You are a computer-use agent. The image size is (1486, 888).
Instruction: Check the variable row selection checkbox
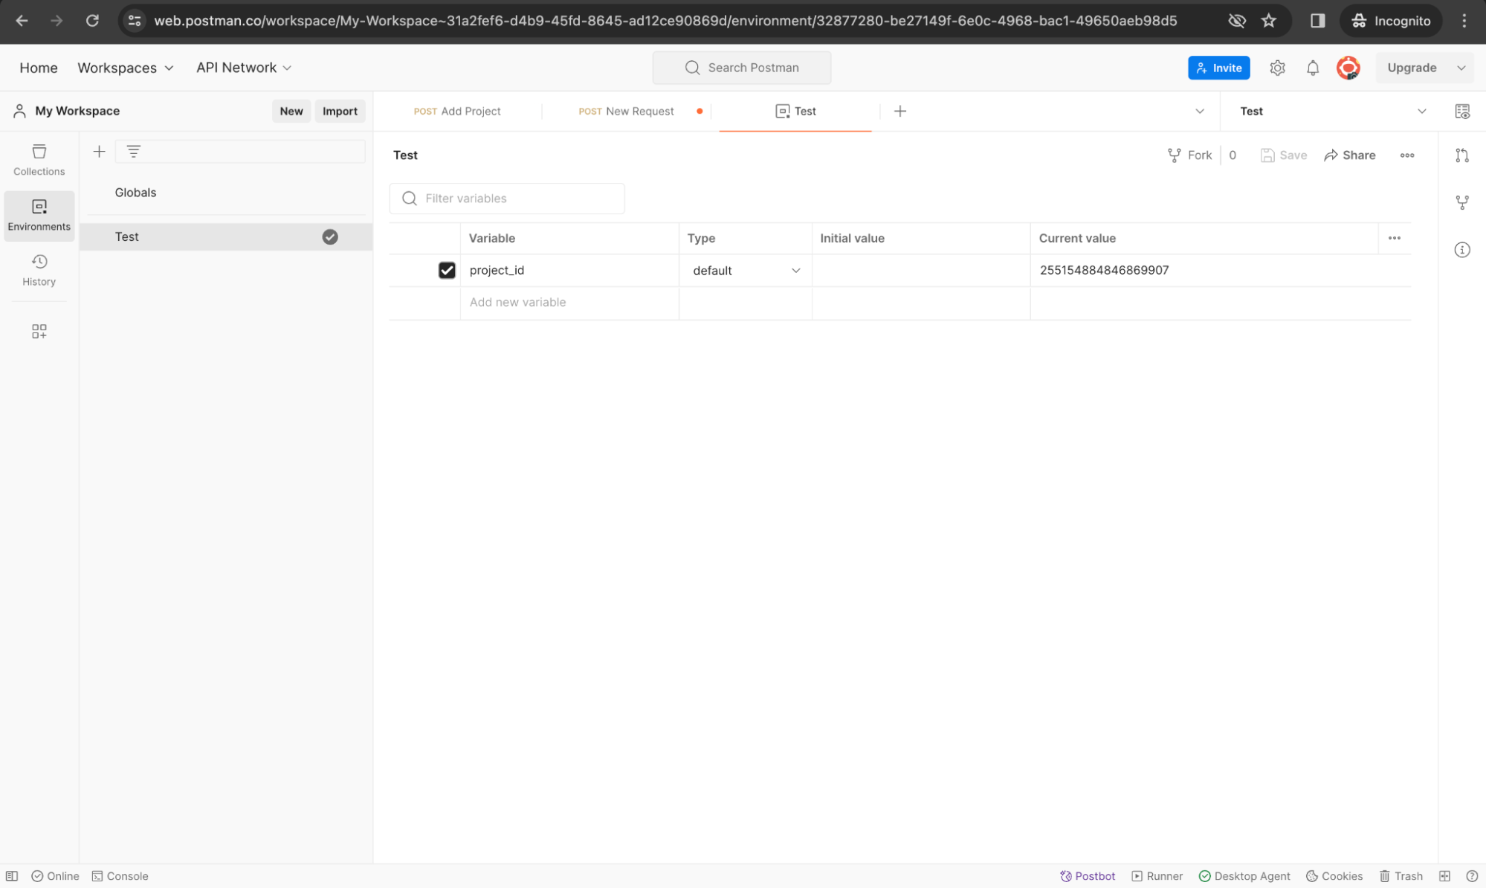(x=447, y=269)
